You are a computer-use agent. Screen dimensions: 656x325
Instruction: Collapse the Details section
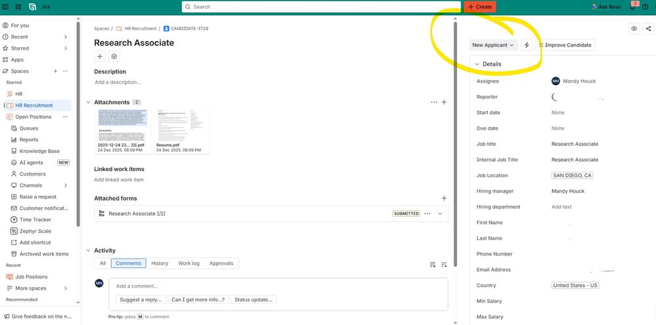(x=477, y=64)
